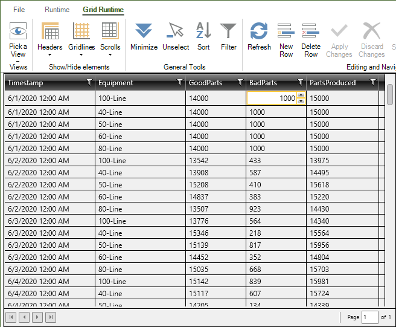The image size is (396, 327).
Task: Click the Pick a View eye icon
Action: coord(18,31)
